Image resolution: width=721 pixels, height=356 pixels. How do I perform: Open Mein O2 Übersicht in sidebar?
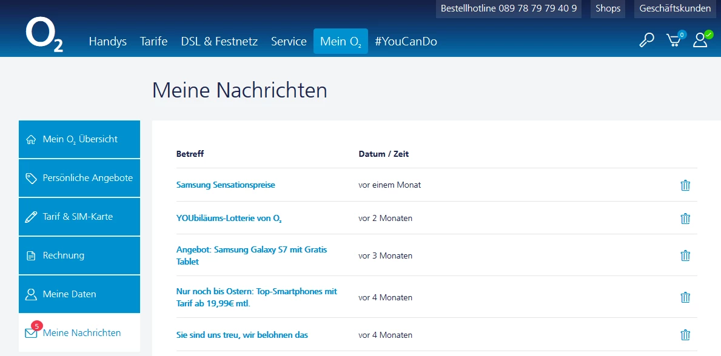pyautogui.click(x=79, y=139)
